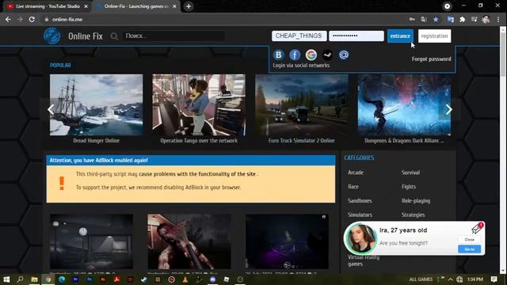
Task: Log in via the Mail.ru @ icon
Action: (343, 55)
